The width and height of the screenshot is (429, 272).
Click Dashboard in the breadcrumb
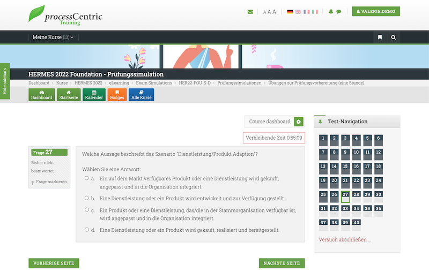coord(39,83)
